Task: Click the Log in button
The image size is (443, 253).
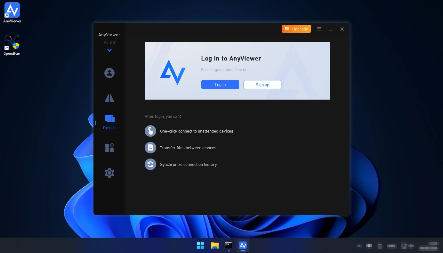Action: (220, 85)
